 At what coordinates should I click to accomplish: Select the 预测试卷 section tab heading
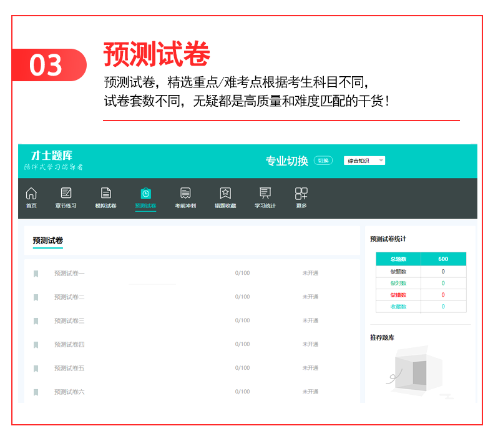[48, 240]
